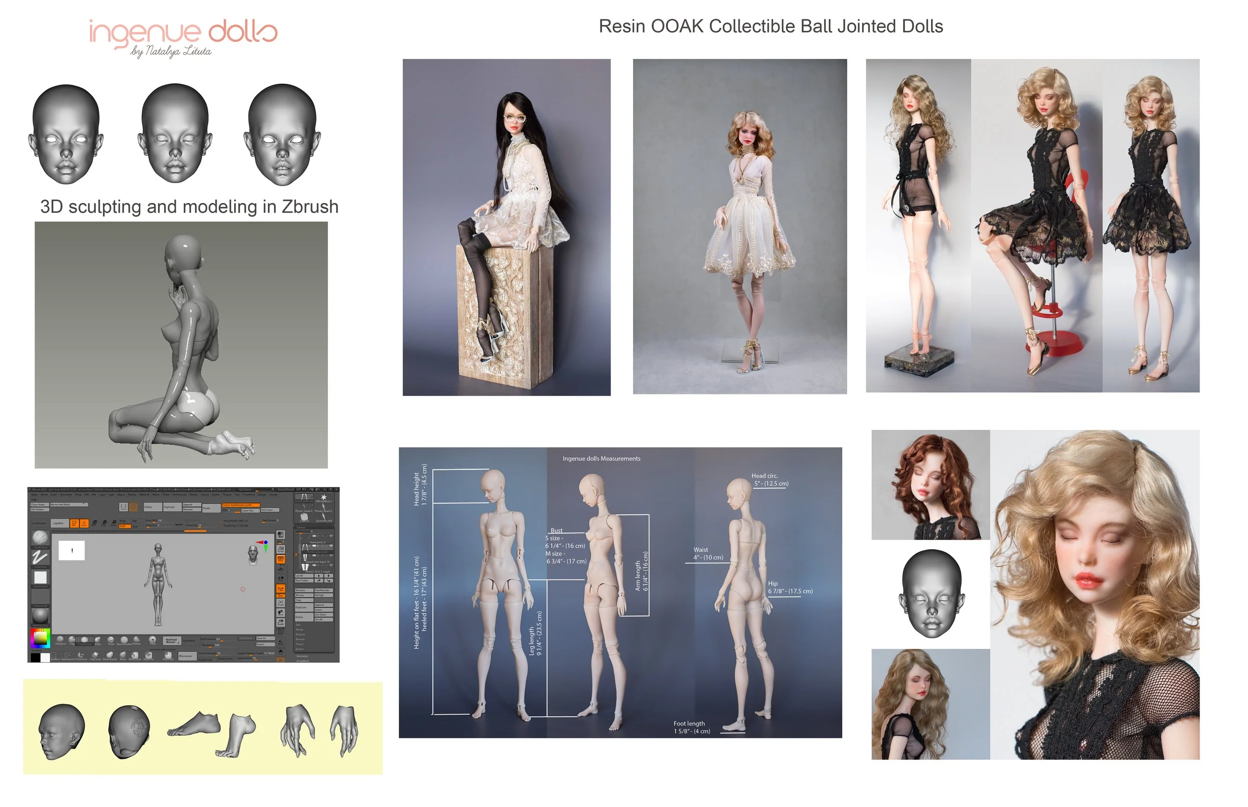Open the Tool menu

point(238,495)
